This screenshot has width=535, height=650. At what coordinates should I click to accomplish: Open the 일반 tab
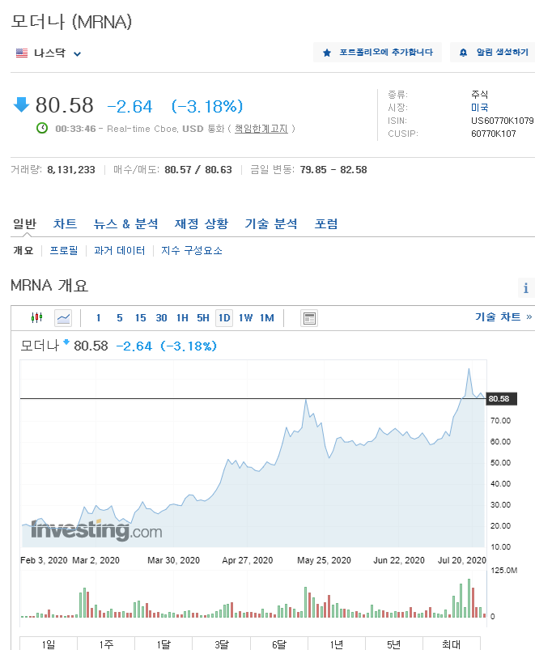(24, 224)
